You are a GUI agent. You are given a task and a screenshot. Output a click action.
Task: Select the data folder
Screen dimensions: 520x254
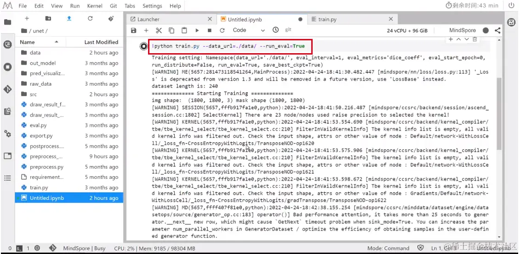(x=69, y=53)
